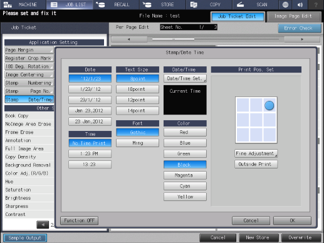Viewport: 324px width, 243px height.
Task: Click the speaker volume icon
Action: pos(300,4)
